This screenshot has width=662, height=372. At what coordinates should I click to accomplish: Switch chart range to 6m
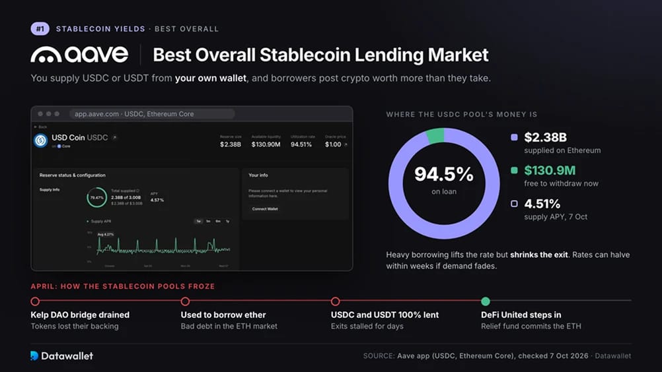218,221
